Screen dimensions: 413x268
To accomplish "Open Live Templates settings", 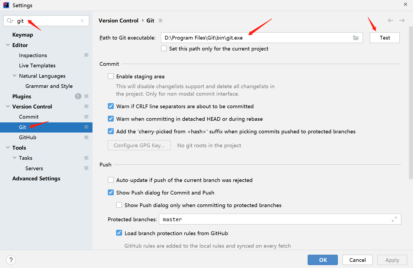I will pos(37,65).
